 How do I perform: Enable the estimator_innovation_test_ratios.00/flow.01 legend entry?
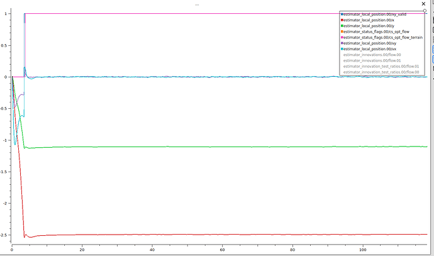click(x=381, y=67)
